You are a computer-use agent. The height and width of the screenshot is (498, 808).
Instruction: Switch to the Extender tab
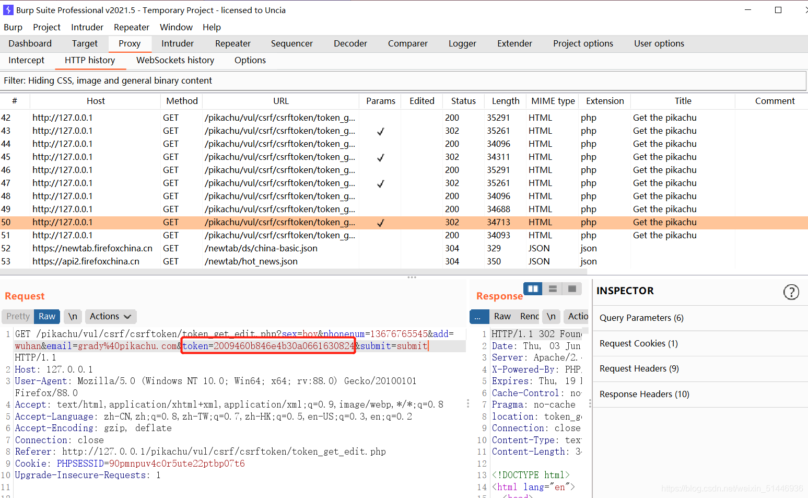click(514, 43)
